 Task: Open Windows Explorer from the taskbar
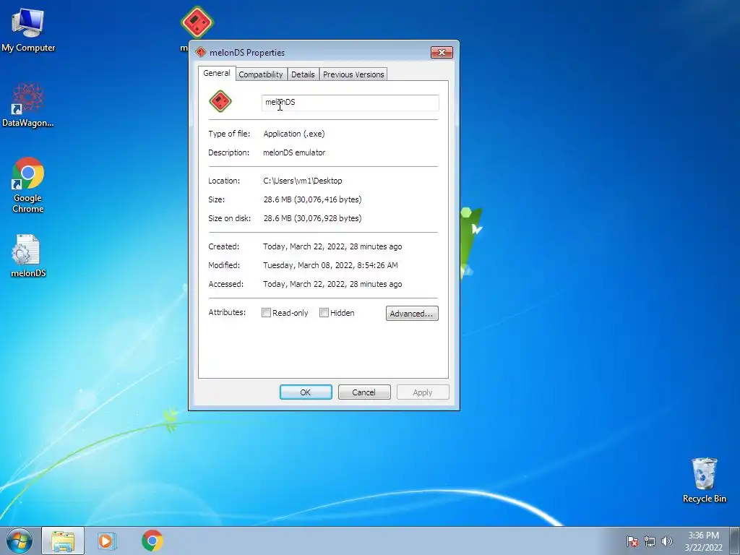(x=63, y=541)
